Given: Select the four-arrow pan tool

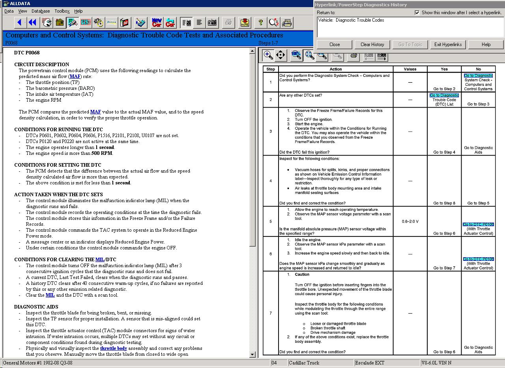Looking at the screenshot, I should (280, 55).
